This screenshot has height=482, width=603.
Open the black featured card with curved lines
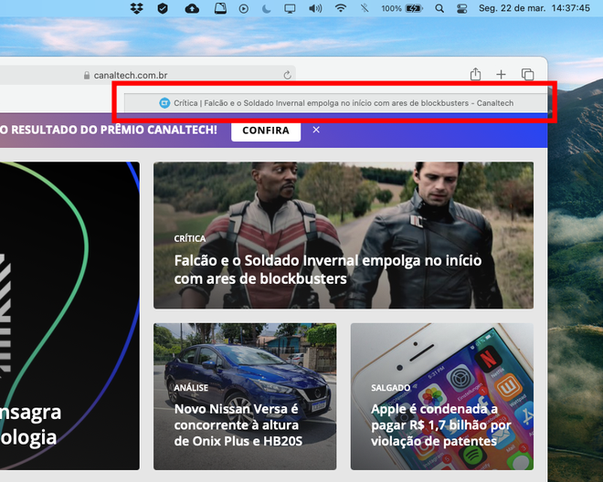click(x=69, y=316)
